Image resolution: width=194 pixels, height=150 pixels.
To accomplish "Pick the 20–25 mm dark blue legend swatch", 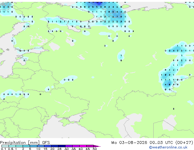I will [x=55, y=146].
